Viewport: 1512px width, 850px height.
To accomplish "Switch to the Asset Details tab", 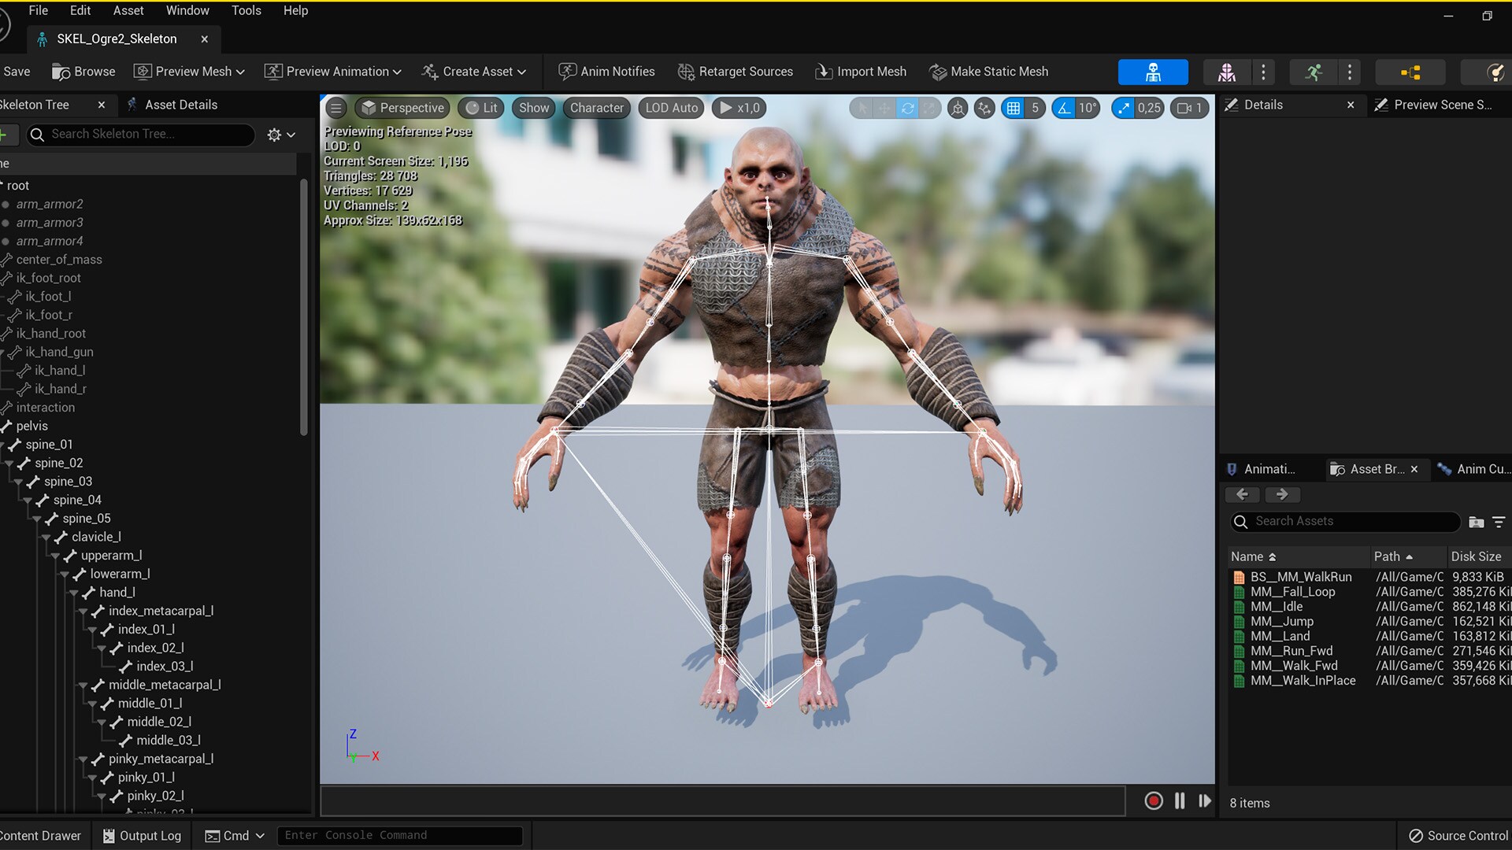I will [180, 104].
